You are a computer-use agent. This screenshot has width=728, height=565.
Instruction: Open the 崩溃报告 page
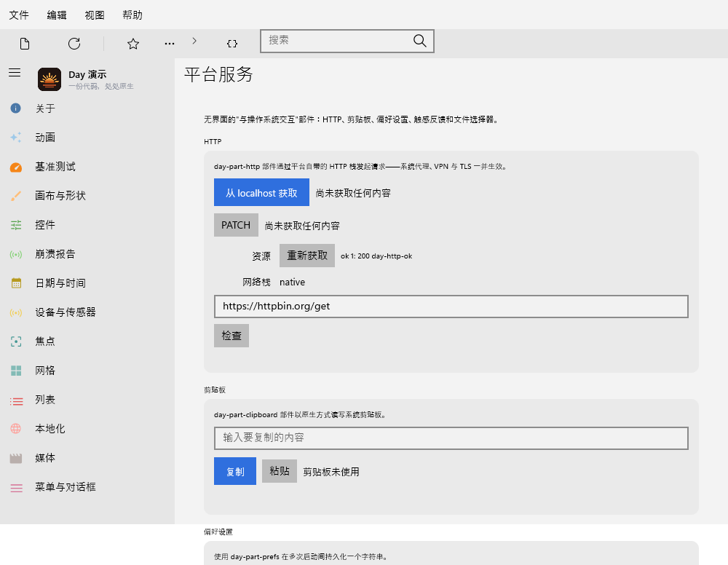87,254
